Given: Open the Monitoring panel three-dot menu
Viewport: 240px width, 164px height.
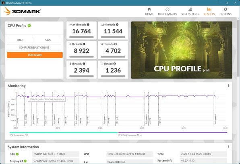Looking at the screenshot, I should (228, 86).
